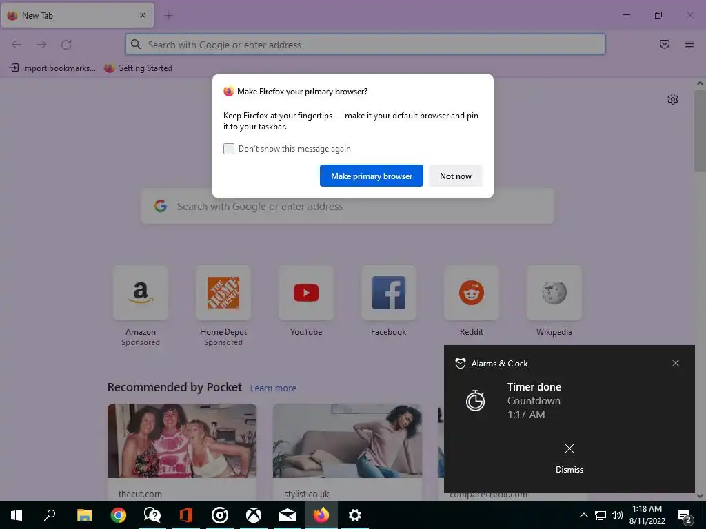Image resolution: width=706 pixels, height=529 pixels.
Task: Open Get Help taskbar icon
Action: [152, 515]
